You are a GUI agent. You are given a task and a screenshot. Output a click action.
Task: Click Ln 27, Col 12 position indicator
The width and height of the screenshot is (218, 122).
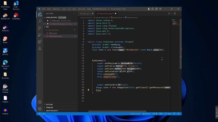coord(135,114)
